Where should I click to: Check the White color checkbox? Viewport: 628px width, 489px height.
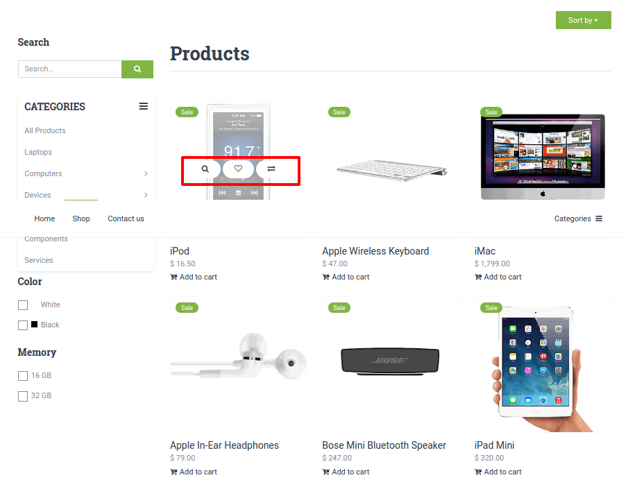point(23,305)
